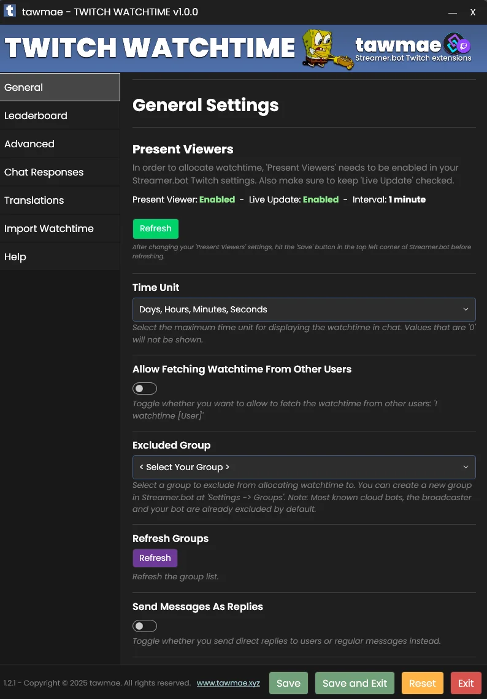This screenshot has width=487, height=699.
Task: Open the Excluded Group dropdown
Action: coord(304,467)
